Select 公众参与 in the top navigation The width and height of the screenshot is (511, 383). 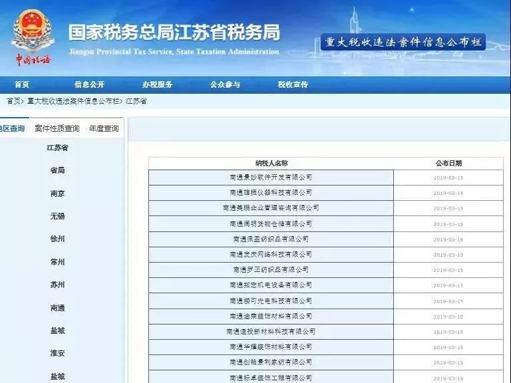(x=225, y=84)
